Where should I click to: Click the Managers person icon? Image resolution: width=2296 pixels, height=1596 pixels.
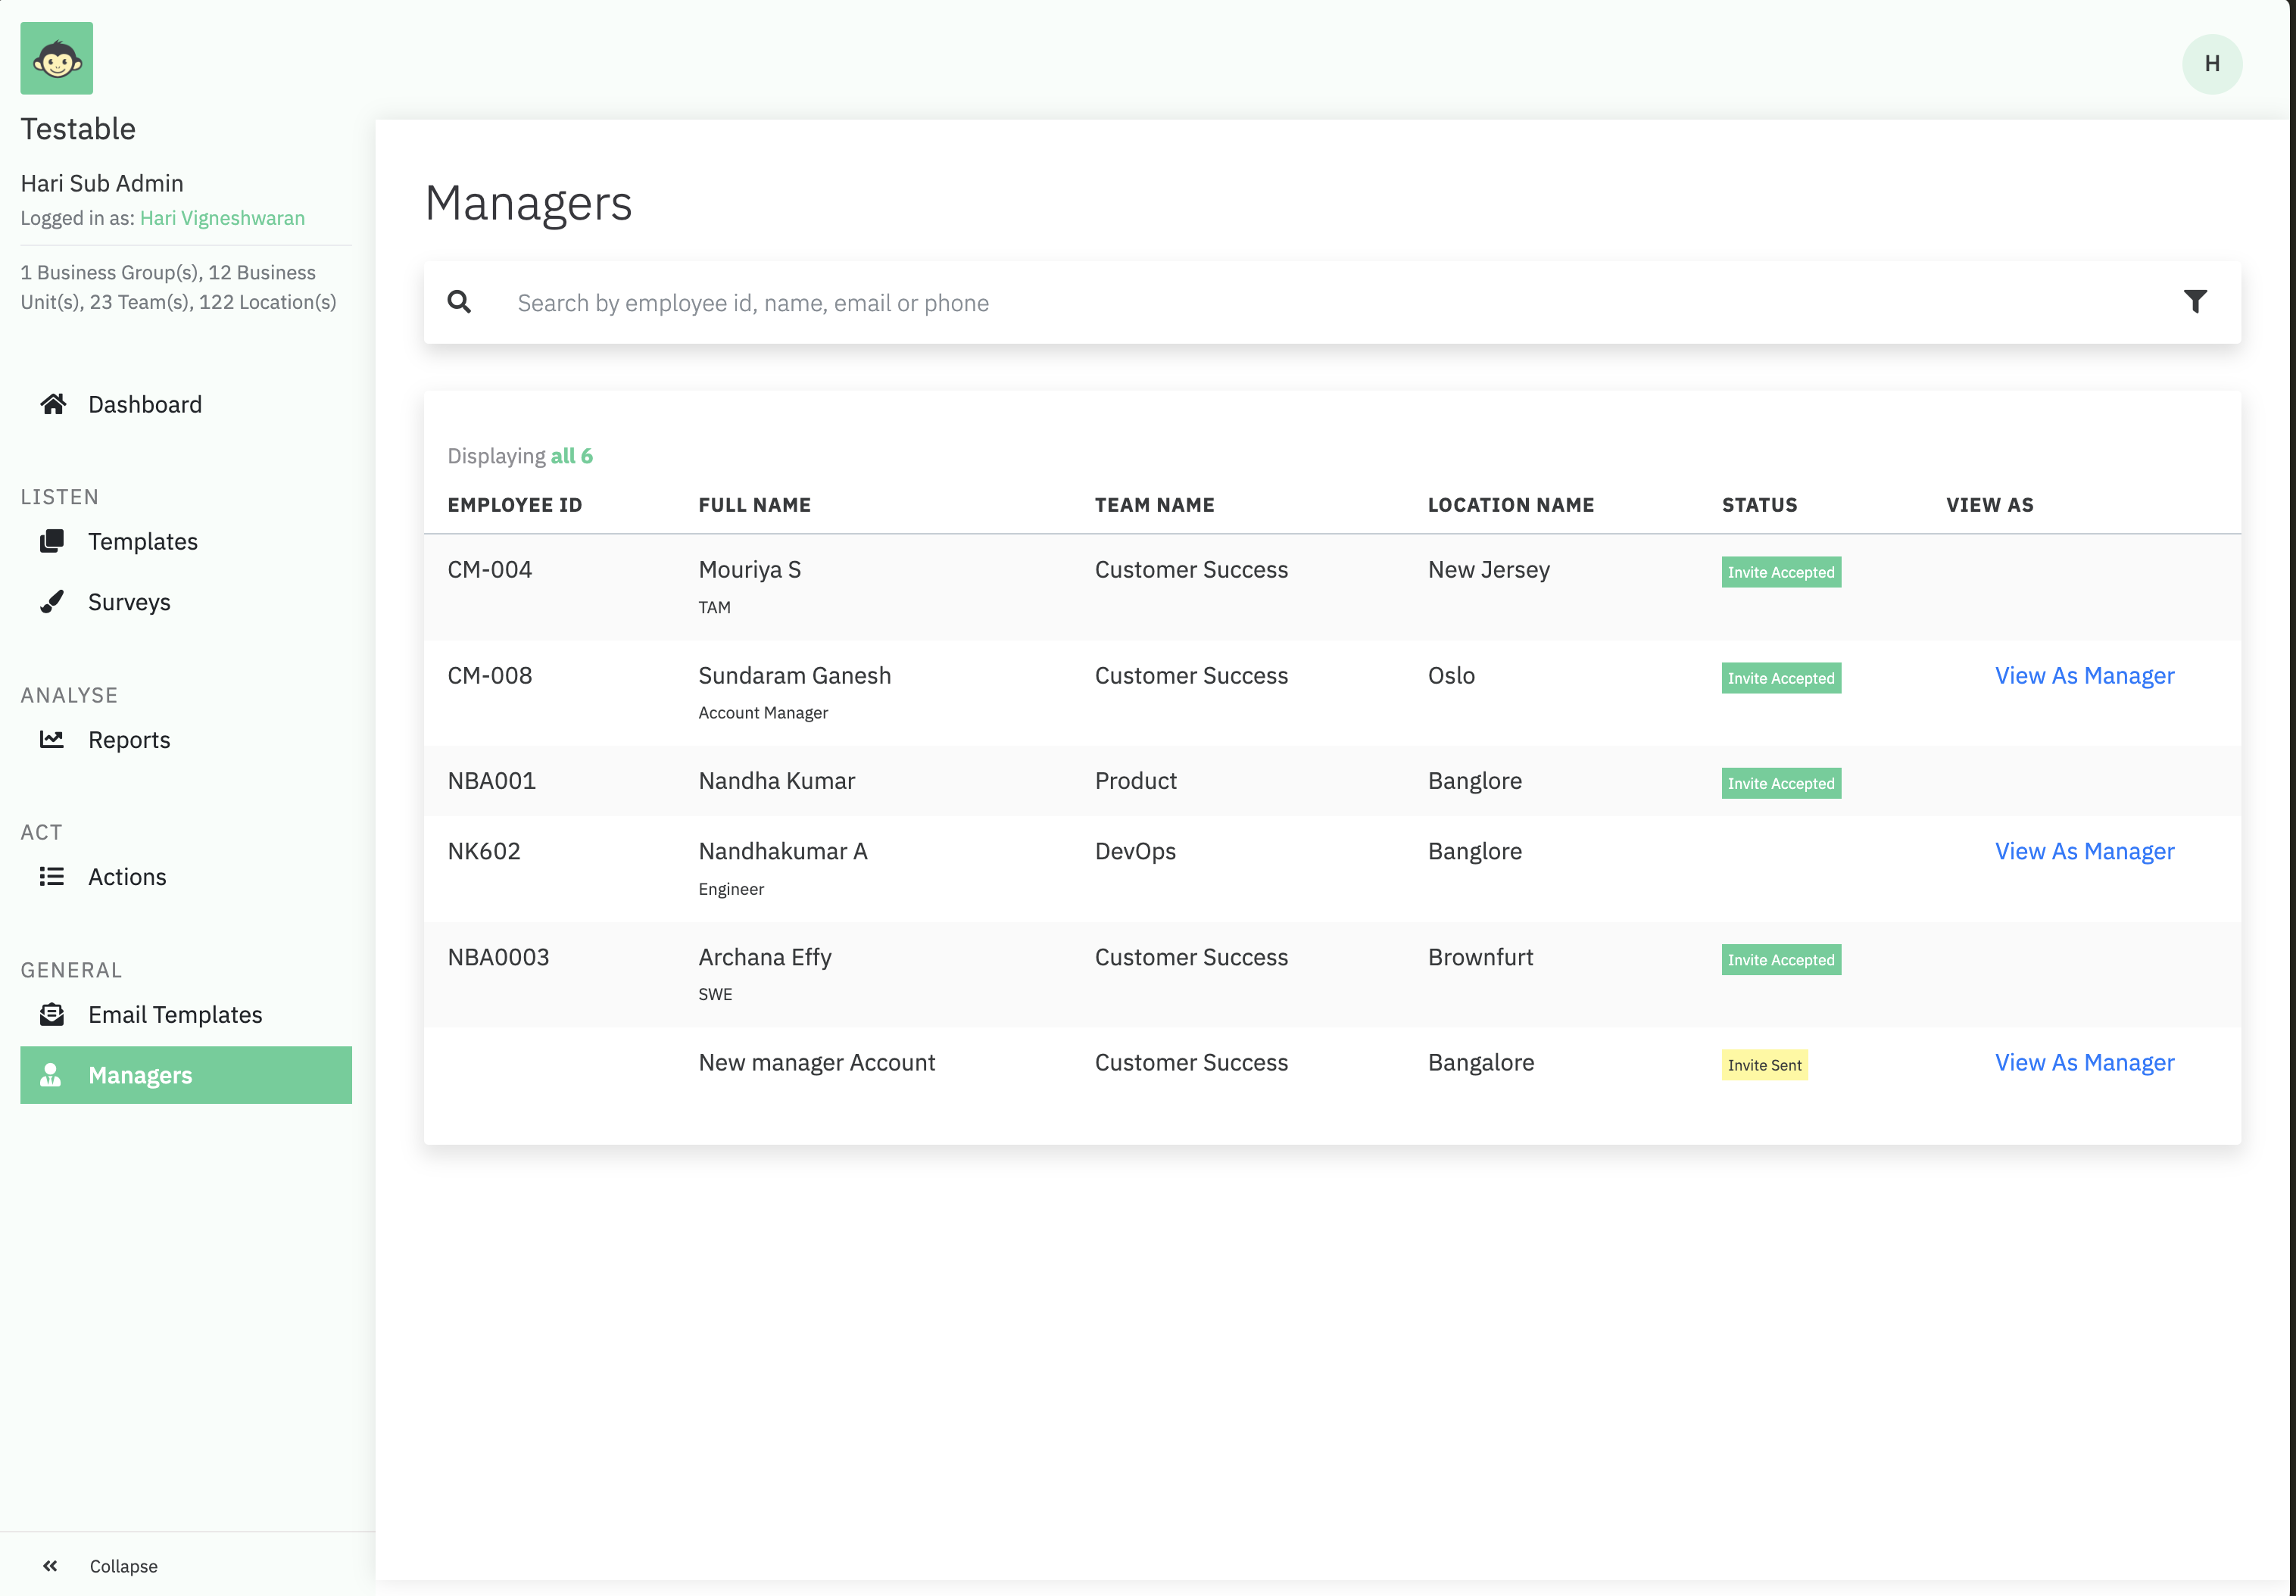click(x=51, y=1075)
